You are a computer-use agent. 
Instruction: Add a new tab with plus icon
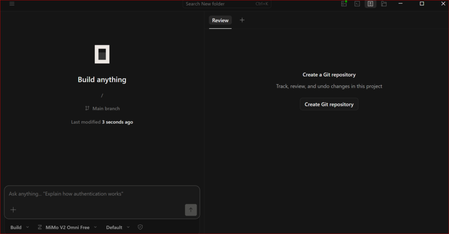[242, 20]
